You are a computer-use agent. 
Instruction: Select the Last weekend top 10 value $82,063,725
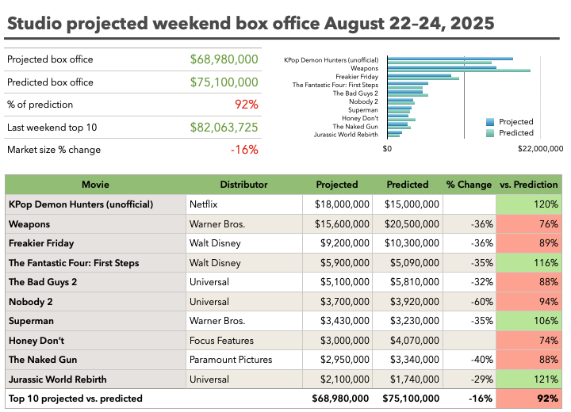tap(224, 128)
